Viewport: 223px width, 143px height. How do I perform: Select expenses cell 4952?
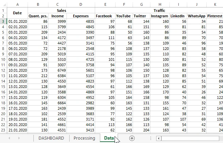(81, 97)
